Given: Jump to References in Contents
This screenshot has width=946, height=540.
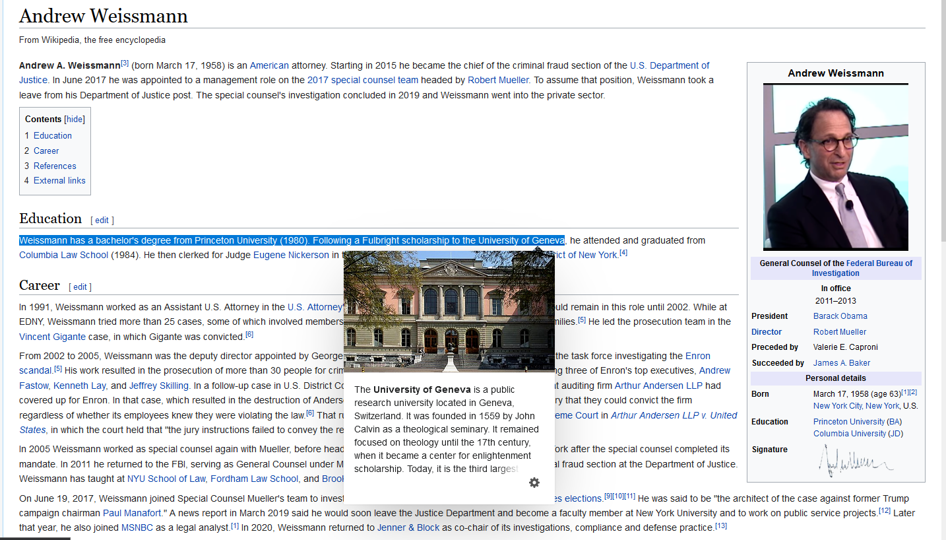Looking at the screenshot, I should [x=55, y=166].
